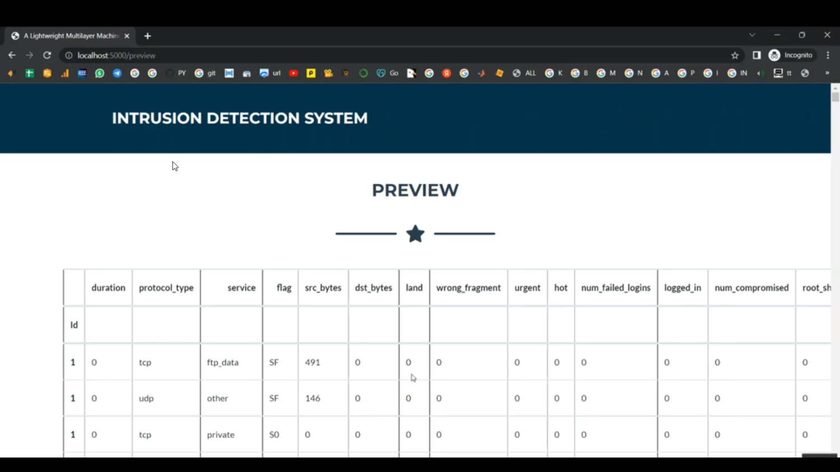Reload the current page
This screenshot has height=472, width=840.
point(47,55)
